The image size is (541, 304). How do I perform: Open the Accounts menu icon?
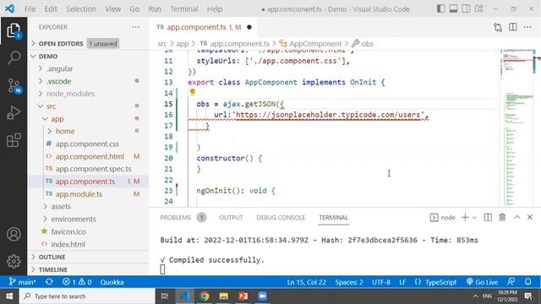(x=14, y=234)
